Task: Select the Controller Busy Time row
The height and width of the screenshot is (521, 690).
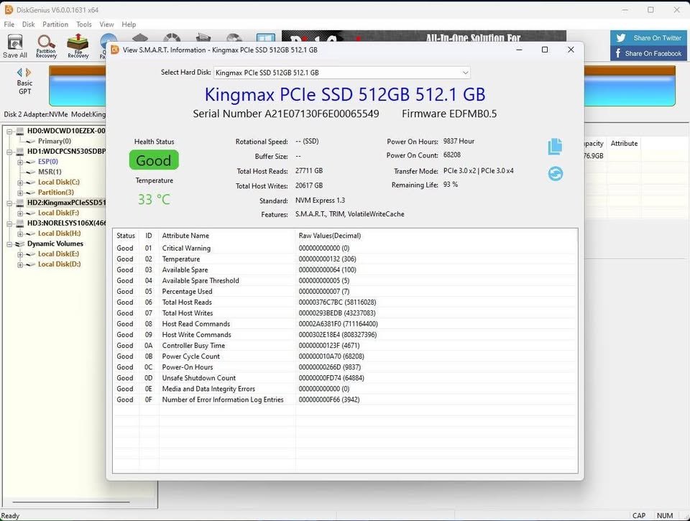Action: pyautogui.click(x=345, y=346)
